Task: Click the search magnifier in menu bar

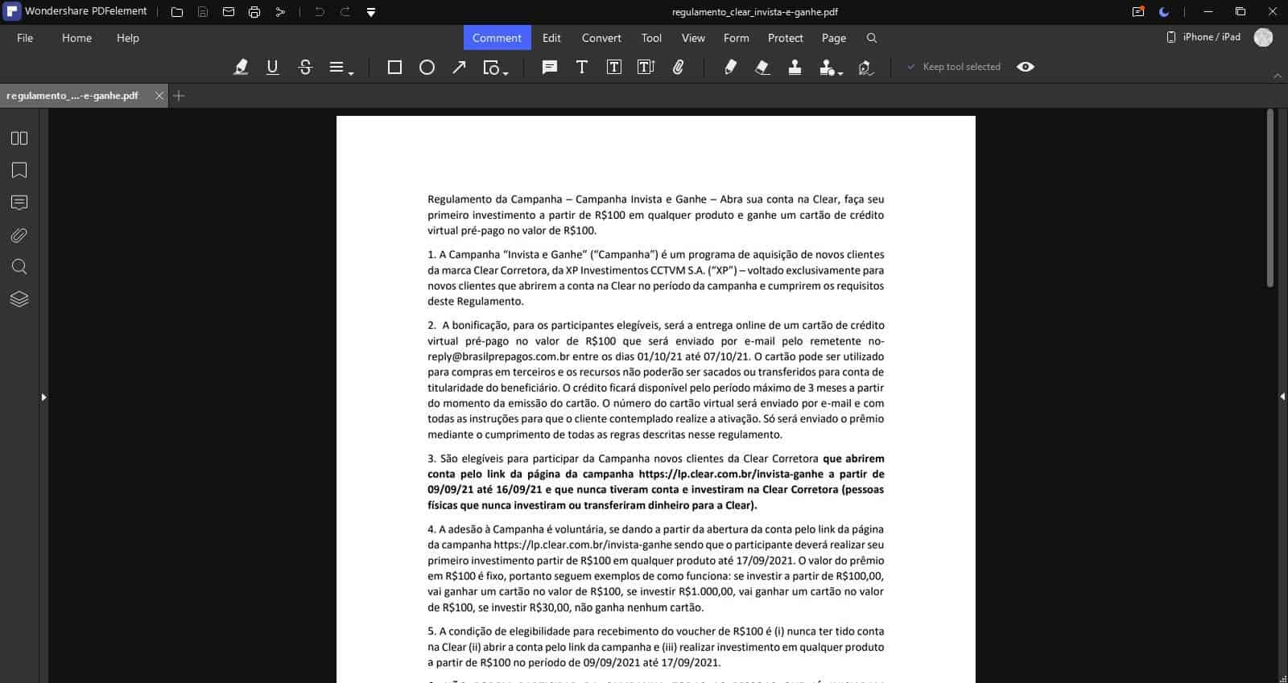Action: tap(871, 38)
